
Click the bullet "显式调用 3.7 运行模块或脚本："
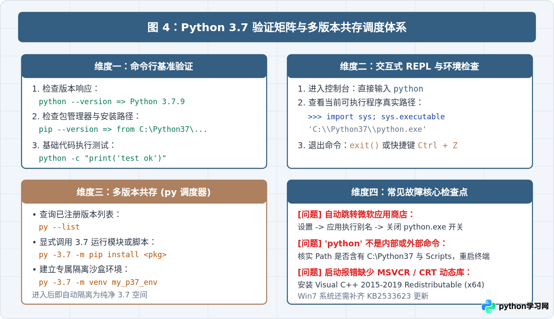[x=94, y=242]
